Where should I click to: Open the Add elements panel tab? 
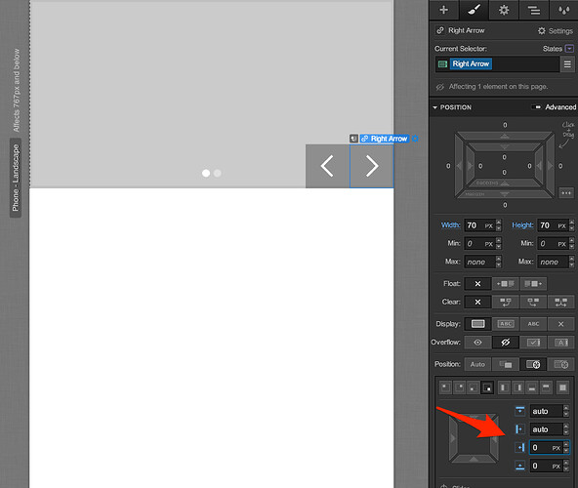[x=444, y=10]
